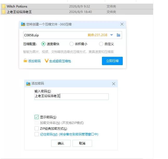Image resolution: width=168 pixels, height=159 pixels.
Task: Click the 记住密码(M) blue label text
Action: [x=69, y=134]
